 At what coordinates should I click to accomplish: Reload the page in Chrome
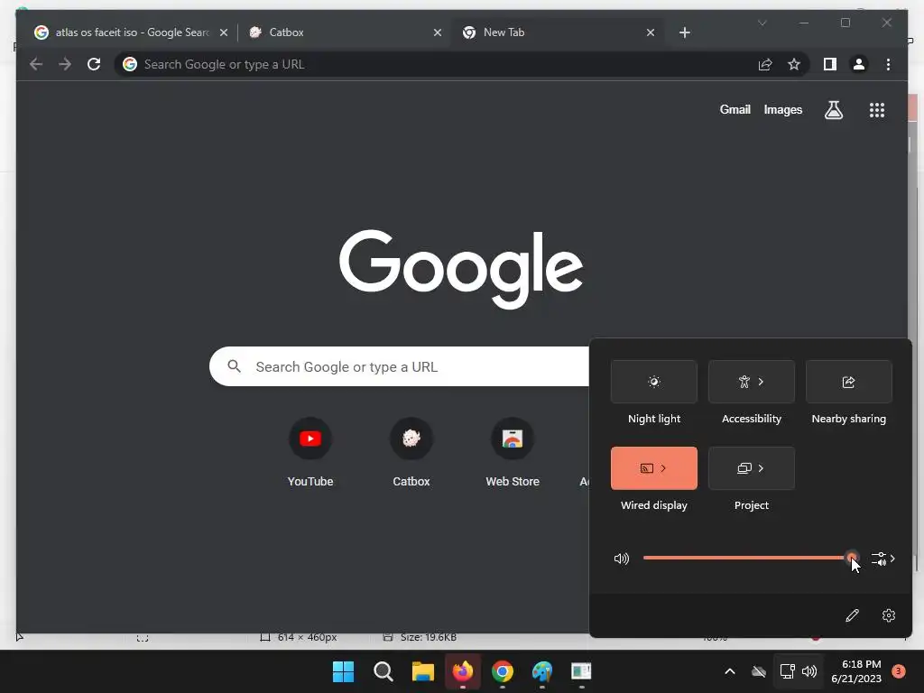(94, 64)
